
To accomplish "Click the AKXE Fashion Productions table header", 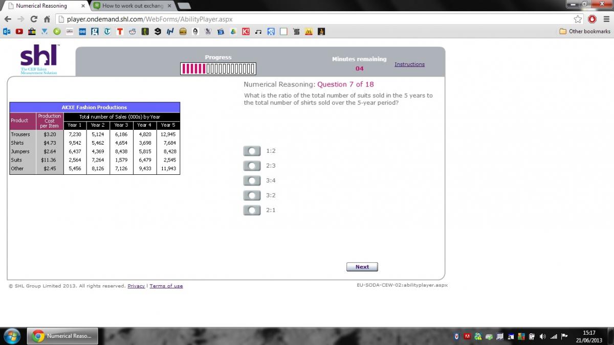I will 95,107.
